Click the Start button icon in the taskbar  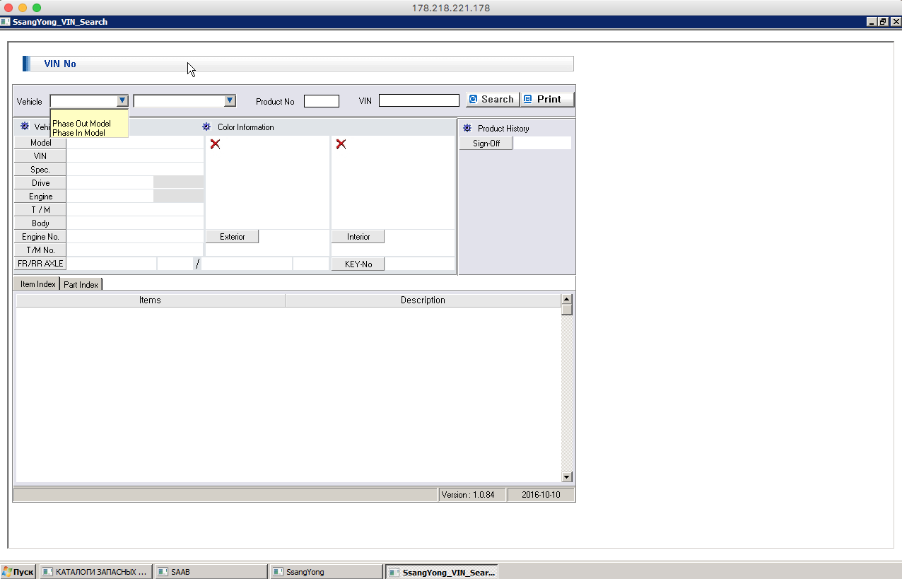click(x=6, y=571)
